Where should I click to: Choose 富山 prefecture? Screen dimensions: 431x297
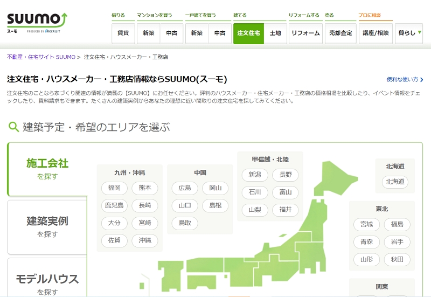coord(286,192)
